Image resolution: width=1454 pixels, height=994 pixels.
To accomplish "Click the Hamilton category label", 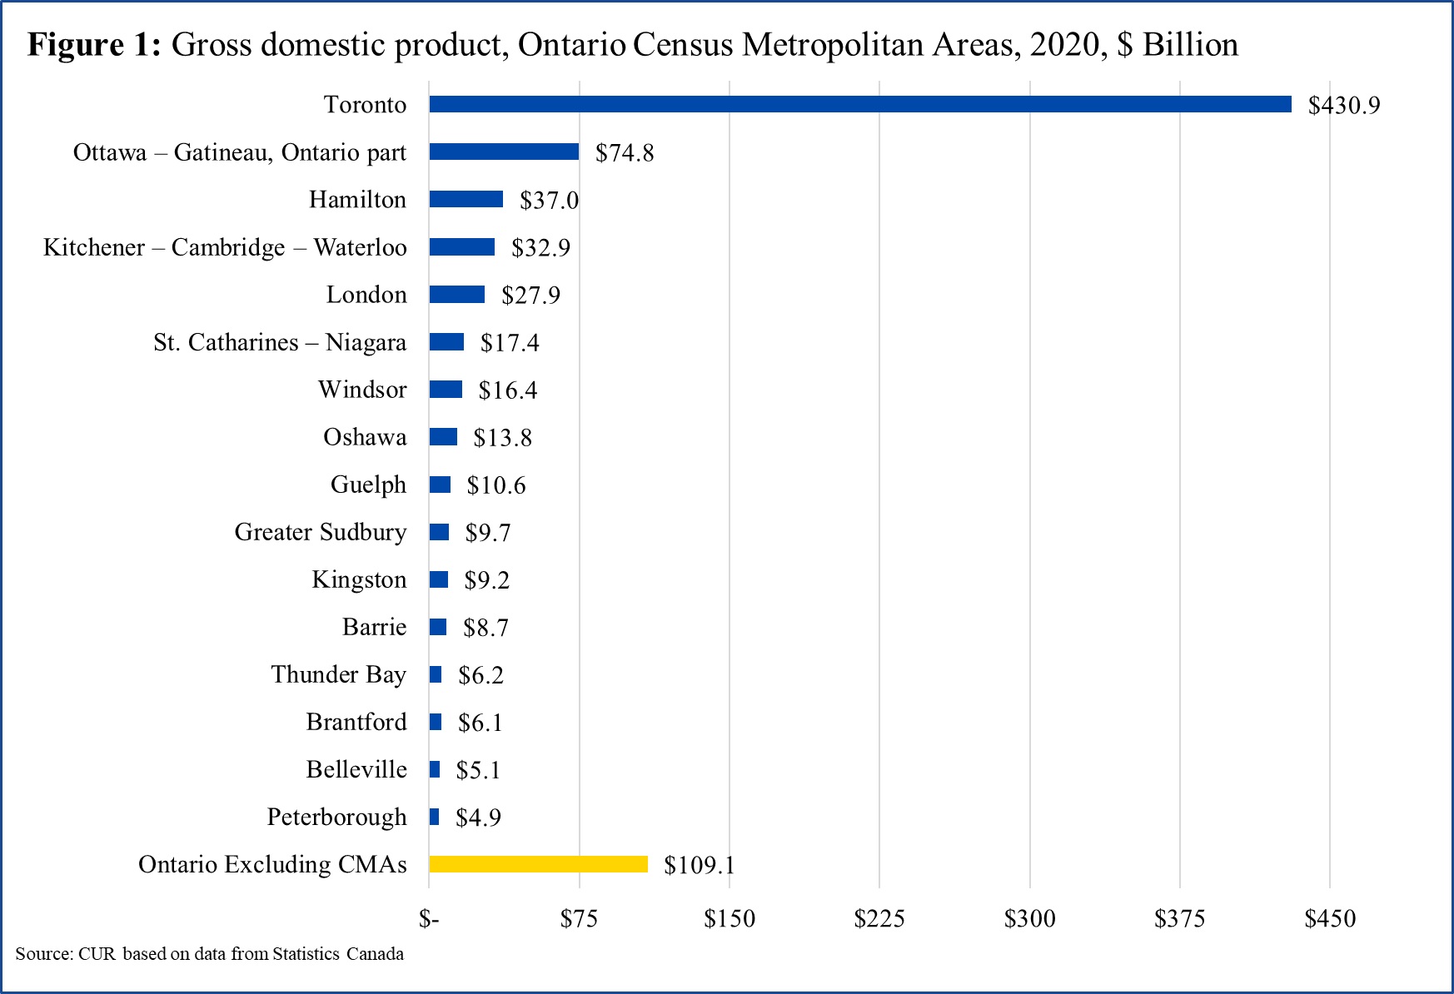I will click(357, 200).
